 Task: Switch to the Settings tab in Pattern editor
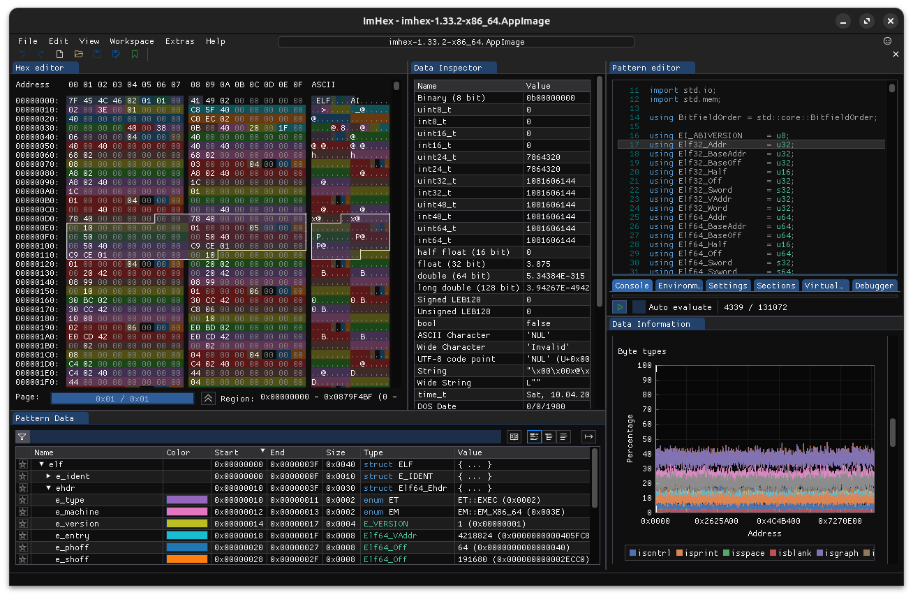(x=727, y=286)
